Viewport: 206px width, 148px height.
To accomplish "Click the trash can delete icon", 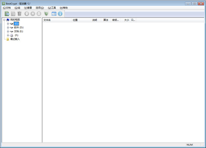I will (x=19, y=14).
